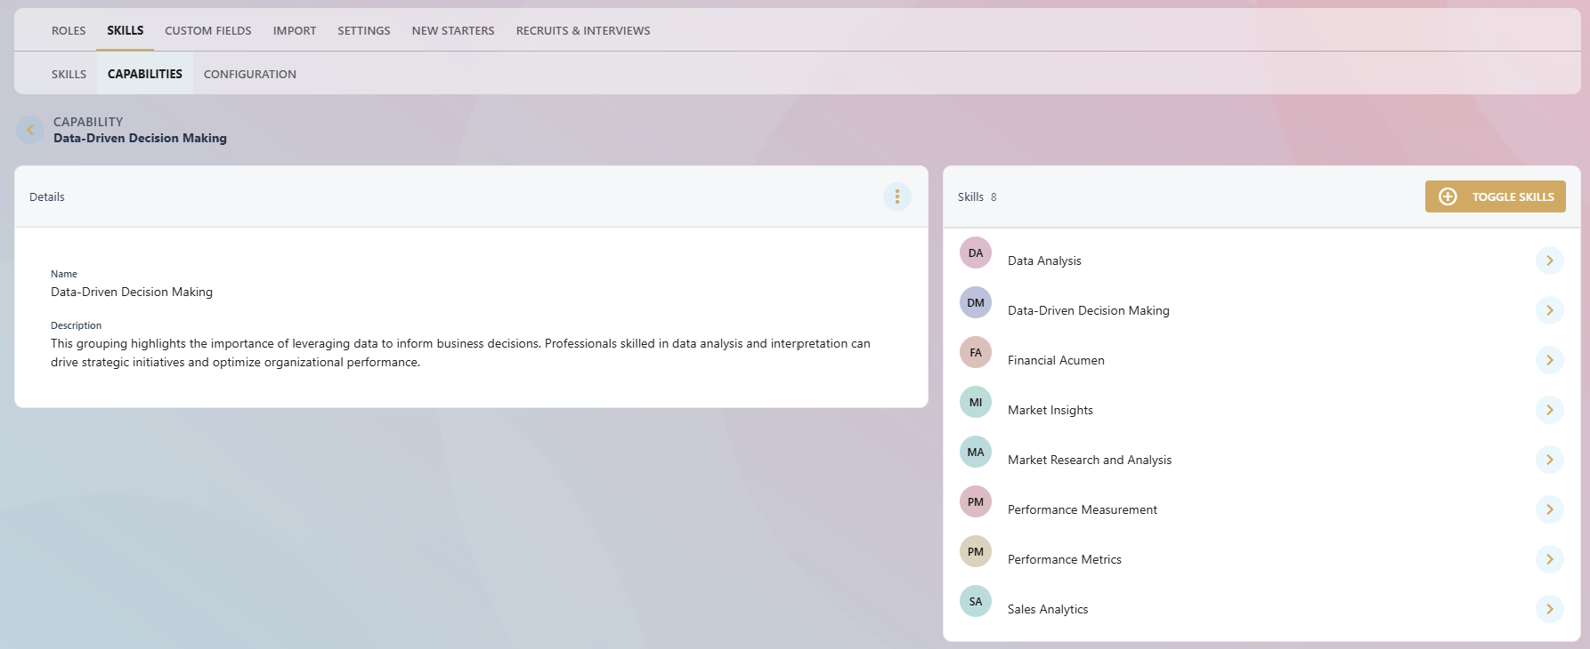Click the MI avatar for Market Insights
The image size is (1590, 649).
click(976, 403)
